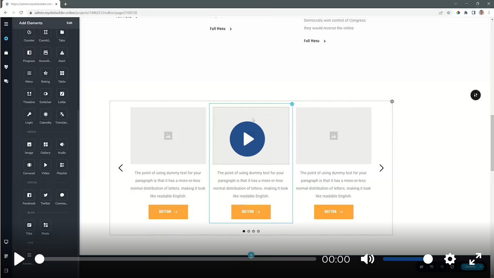
Task: Adjust the video volume slider
Action: click(405, 259)
